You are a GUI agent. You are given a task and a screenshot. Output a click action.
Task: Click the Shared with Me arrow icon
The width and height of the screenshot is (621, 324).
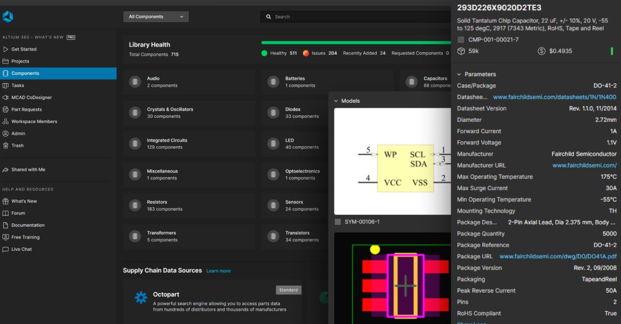pos(6,169)
